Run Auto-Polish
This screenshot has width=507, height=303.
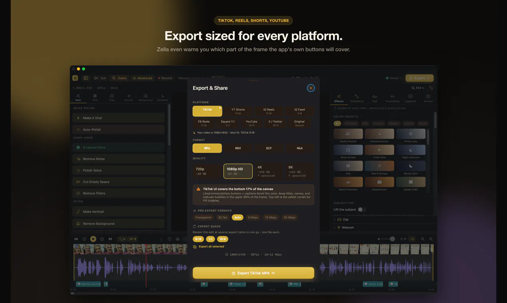point(119,130)
